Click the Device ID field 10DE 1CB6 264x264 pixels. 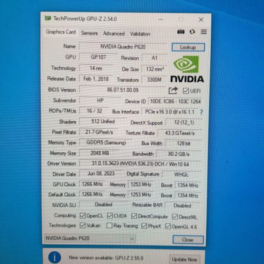point(175,101)
